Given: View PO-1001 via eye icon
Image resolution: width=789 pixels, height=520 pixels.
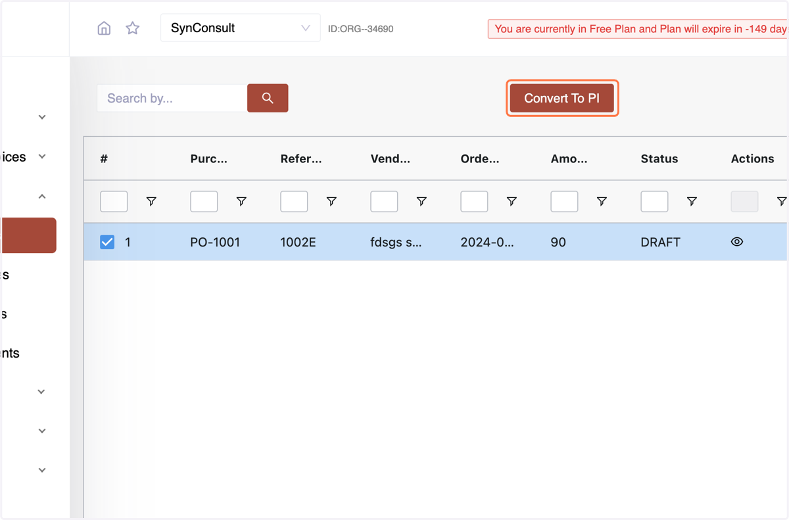Looking at the screenshot, I should point(737,242).
